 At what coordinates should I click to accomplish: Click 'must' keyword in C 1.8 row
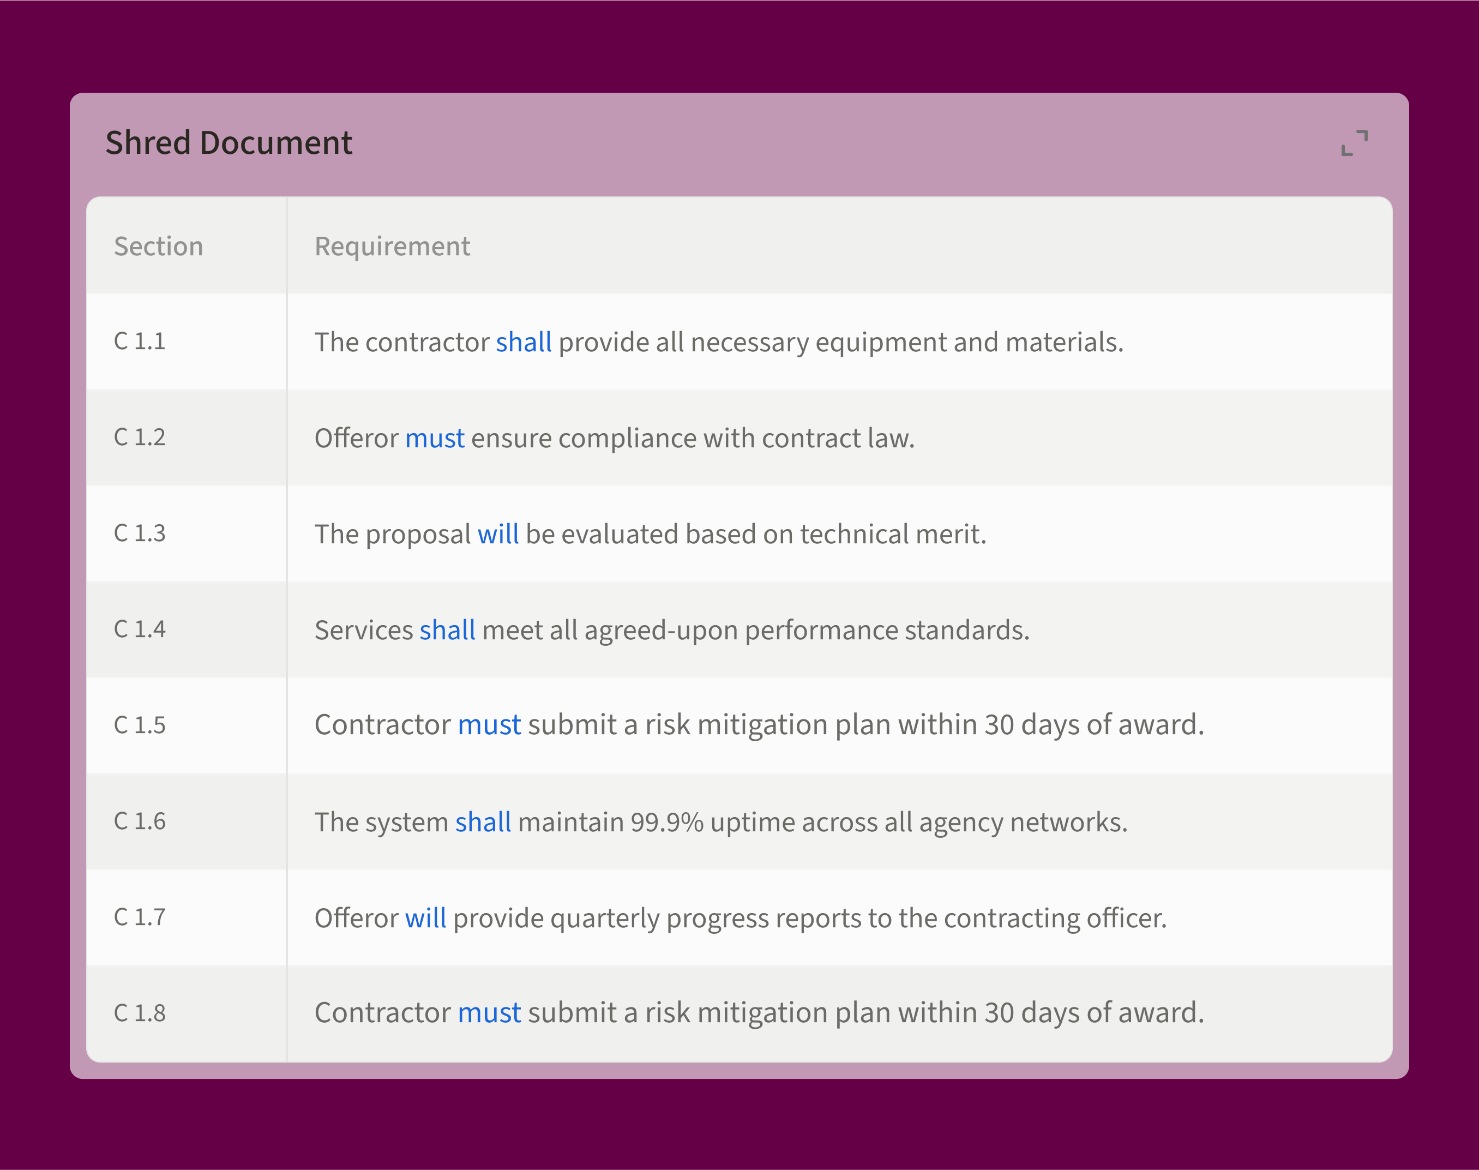[489, 1012]
